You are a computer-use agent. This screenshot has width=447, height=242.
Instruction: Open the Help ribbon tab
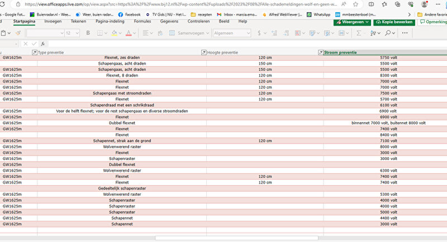coord(242,21)
